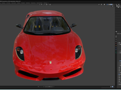Open the pivot point selector
This screenshot has height=90, width=121.
click(44, 4)
